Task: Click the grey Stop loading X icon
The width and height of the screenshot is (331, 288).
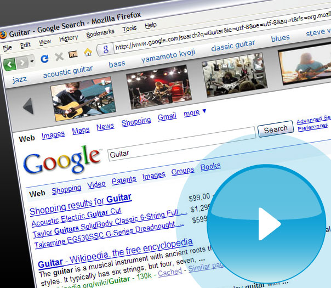Action: click(59, 57)
